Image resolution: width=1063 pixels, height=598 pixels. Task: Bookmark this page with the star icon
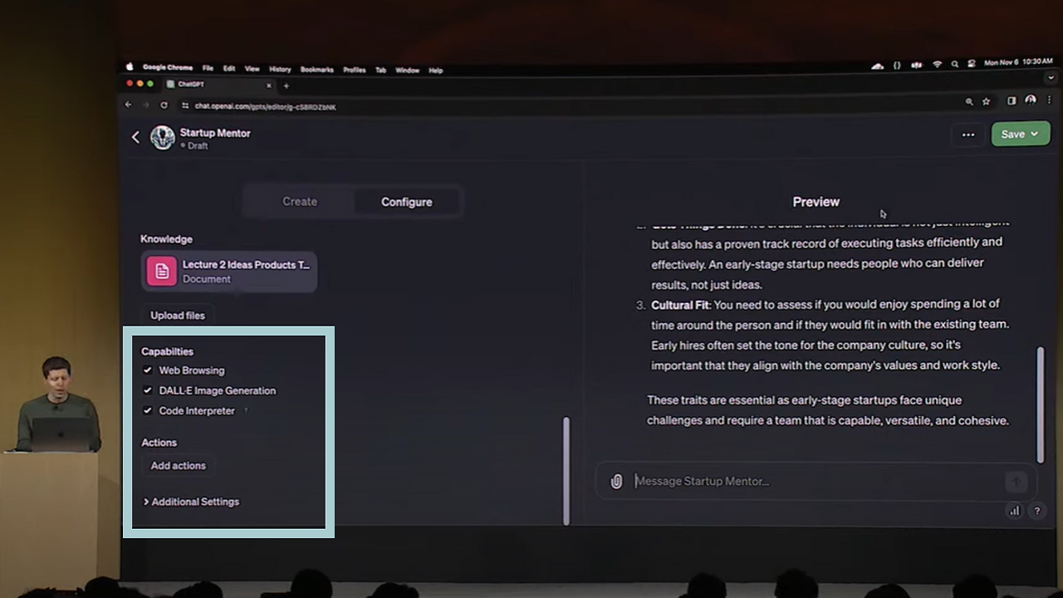tap(986, 101)
